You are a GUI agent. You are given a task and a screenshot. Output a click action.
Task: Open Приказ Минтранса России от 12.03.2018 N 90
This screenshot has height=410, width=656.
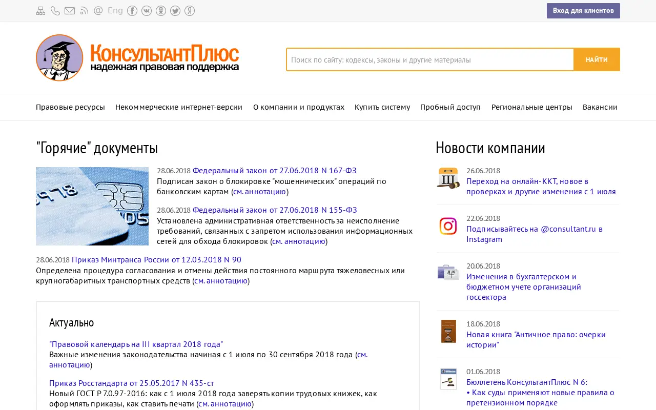156,260
